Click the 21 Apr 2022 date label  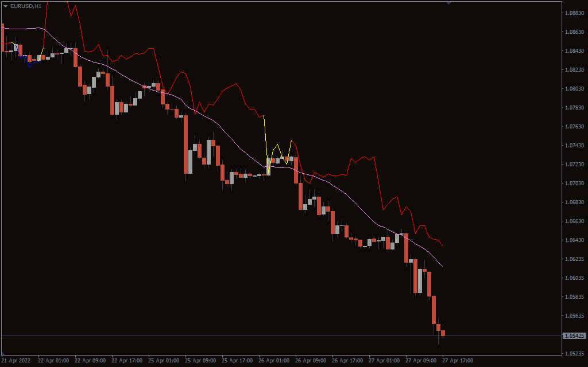coord(16,361)
